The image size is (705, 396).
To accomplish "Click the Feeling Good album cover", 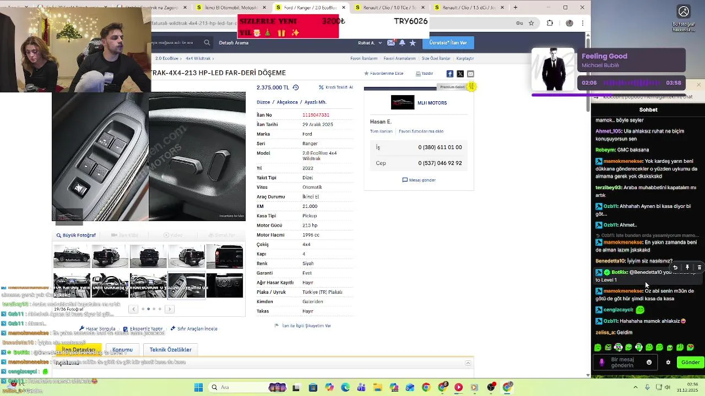I will tap(553, 70).
